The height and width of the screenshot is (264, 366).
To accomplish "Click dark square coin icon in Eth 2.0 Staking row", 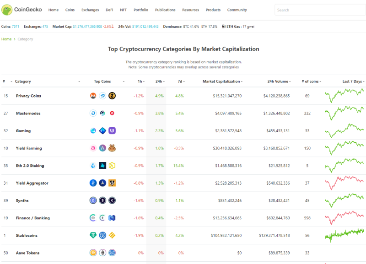I will [102, 166].
